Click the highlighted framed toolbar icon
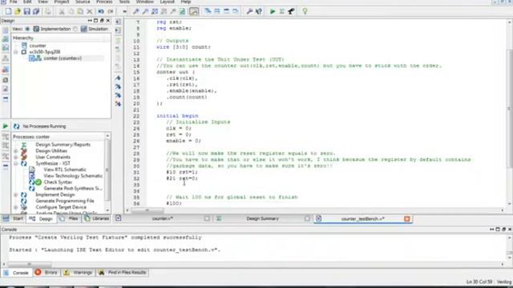 coord(194,11)
